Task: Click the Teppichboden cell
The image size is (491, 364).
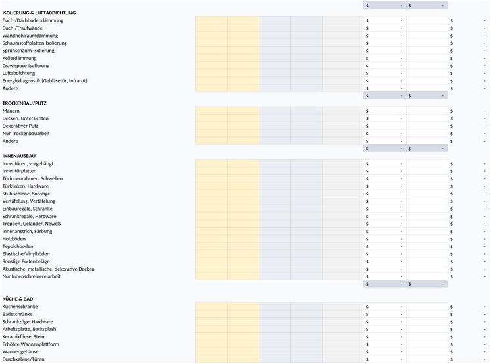Action: tap(18, 246)
